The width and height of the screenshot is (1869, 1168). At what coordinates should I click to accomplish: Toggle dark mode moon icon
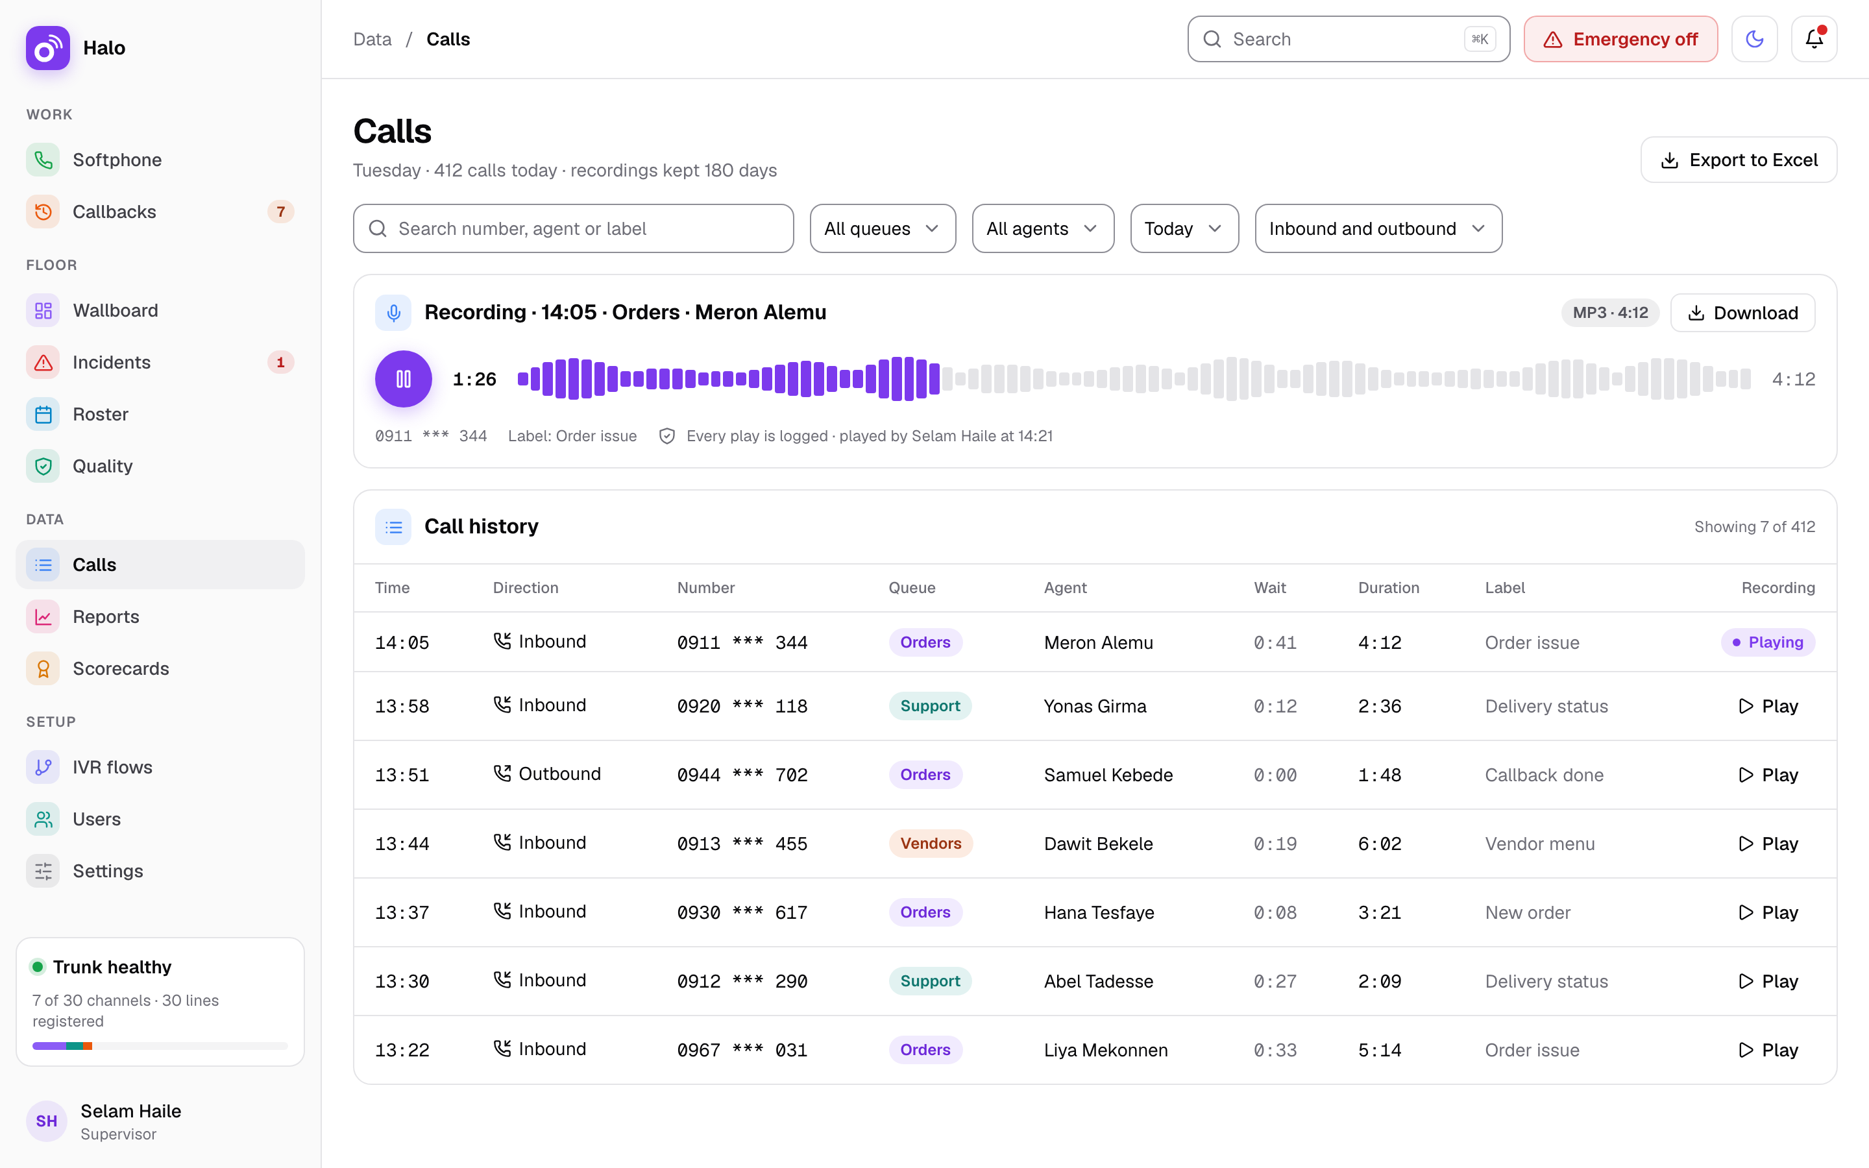coord(1754,40)
